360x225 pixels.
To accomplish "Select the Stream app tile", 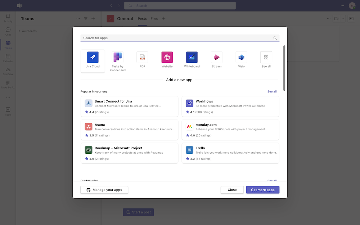I will 216,60.
